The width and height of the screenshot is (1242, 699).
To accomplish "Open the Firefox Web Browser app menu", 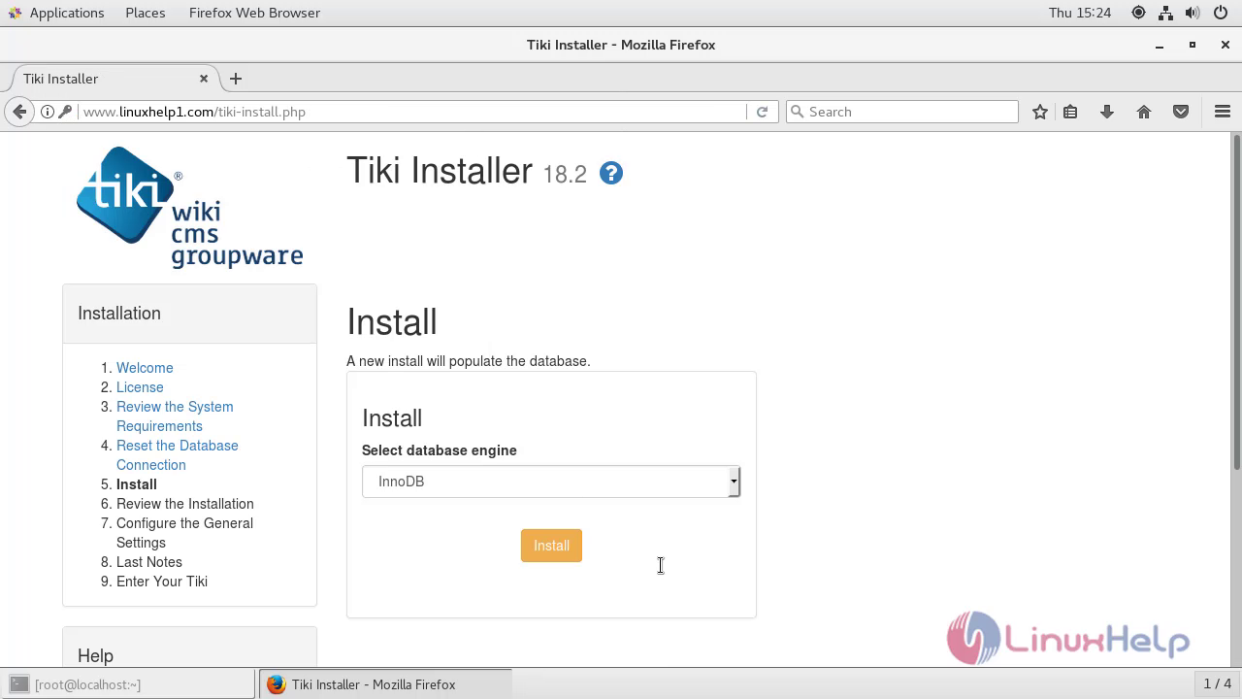I will (254, 13).
